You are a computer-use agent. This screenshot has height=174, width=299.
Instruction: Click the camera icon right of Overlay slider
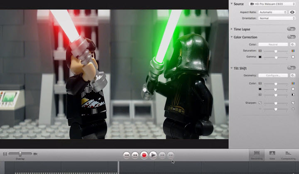coord(35,154)
